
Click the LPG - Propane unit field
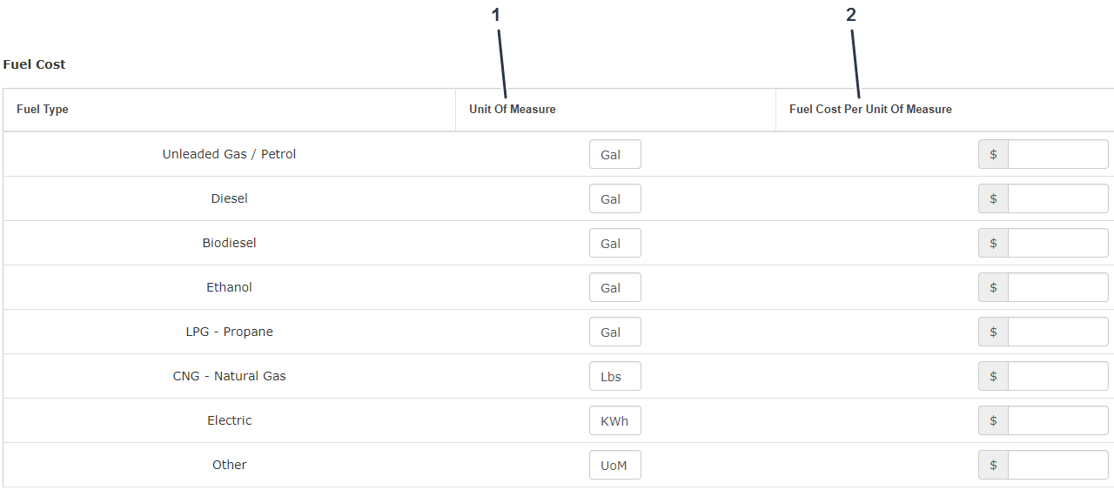[x=614, y=332]
